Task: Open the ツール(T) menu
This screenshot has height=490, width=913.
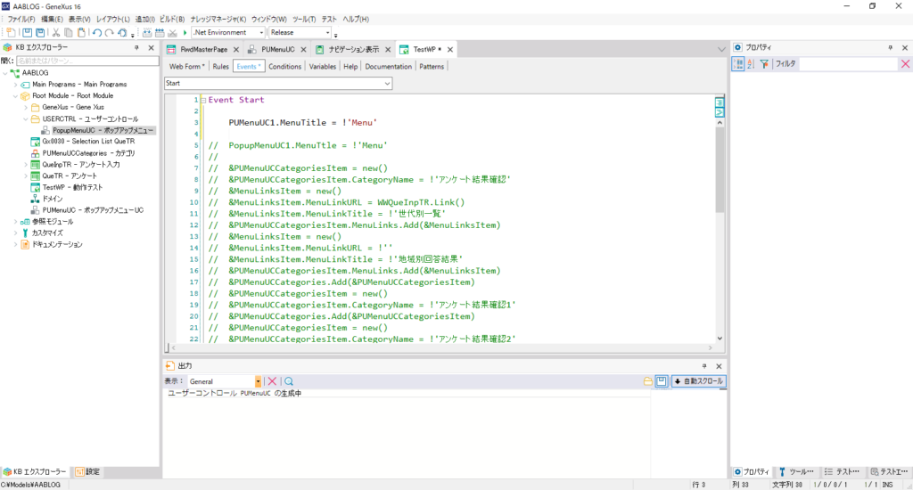Action: [304, 20]
